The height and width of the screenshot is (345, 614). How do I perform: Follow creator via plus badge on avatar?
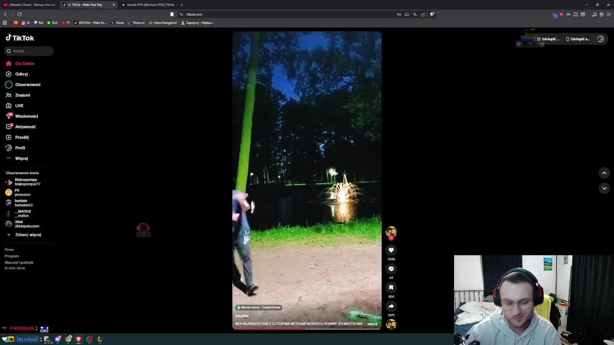coord(391,238)
